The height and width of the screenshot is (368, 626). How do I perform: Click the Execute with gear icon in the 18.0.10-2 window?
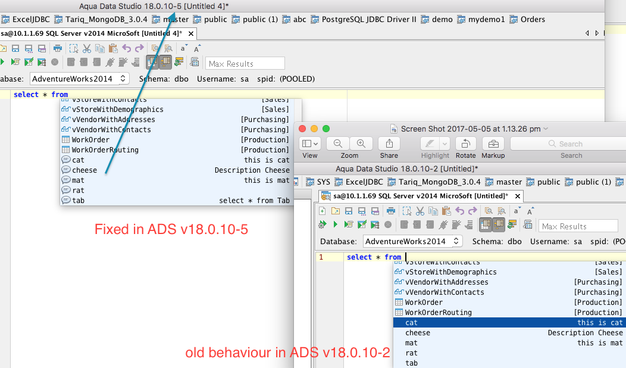tap(322, 224)
